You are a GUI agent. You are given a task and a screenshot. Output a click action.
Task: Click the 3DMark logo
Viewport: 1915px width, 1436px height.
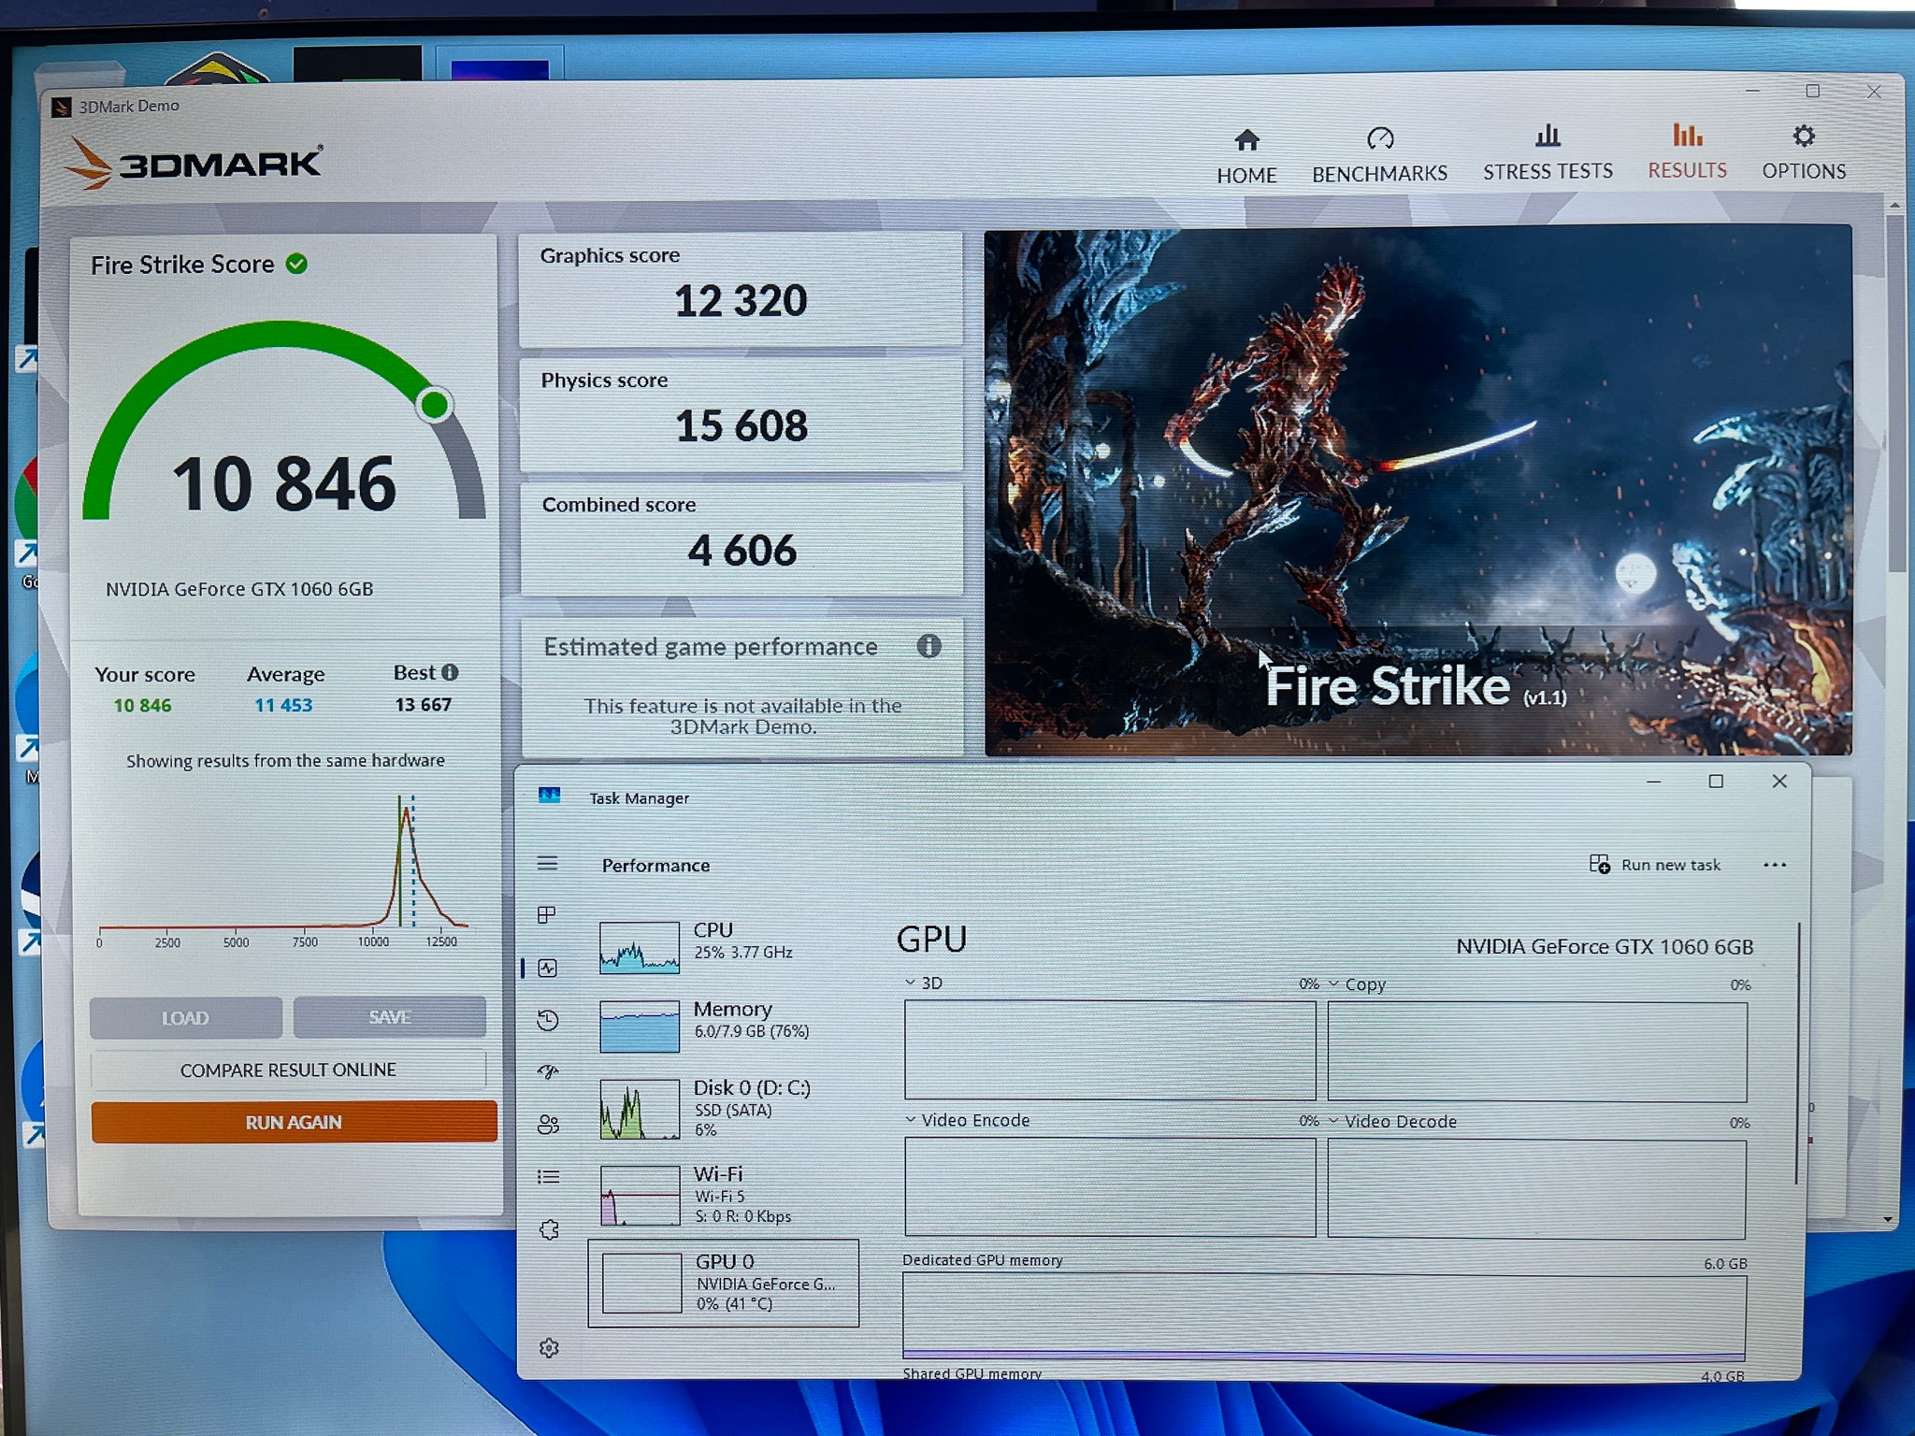pyautogui.click(x=194, y=163)
